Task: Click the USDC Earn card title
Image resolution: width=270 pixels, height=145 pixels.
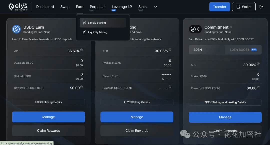Action: (x=34, y=27)
